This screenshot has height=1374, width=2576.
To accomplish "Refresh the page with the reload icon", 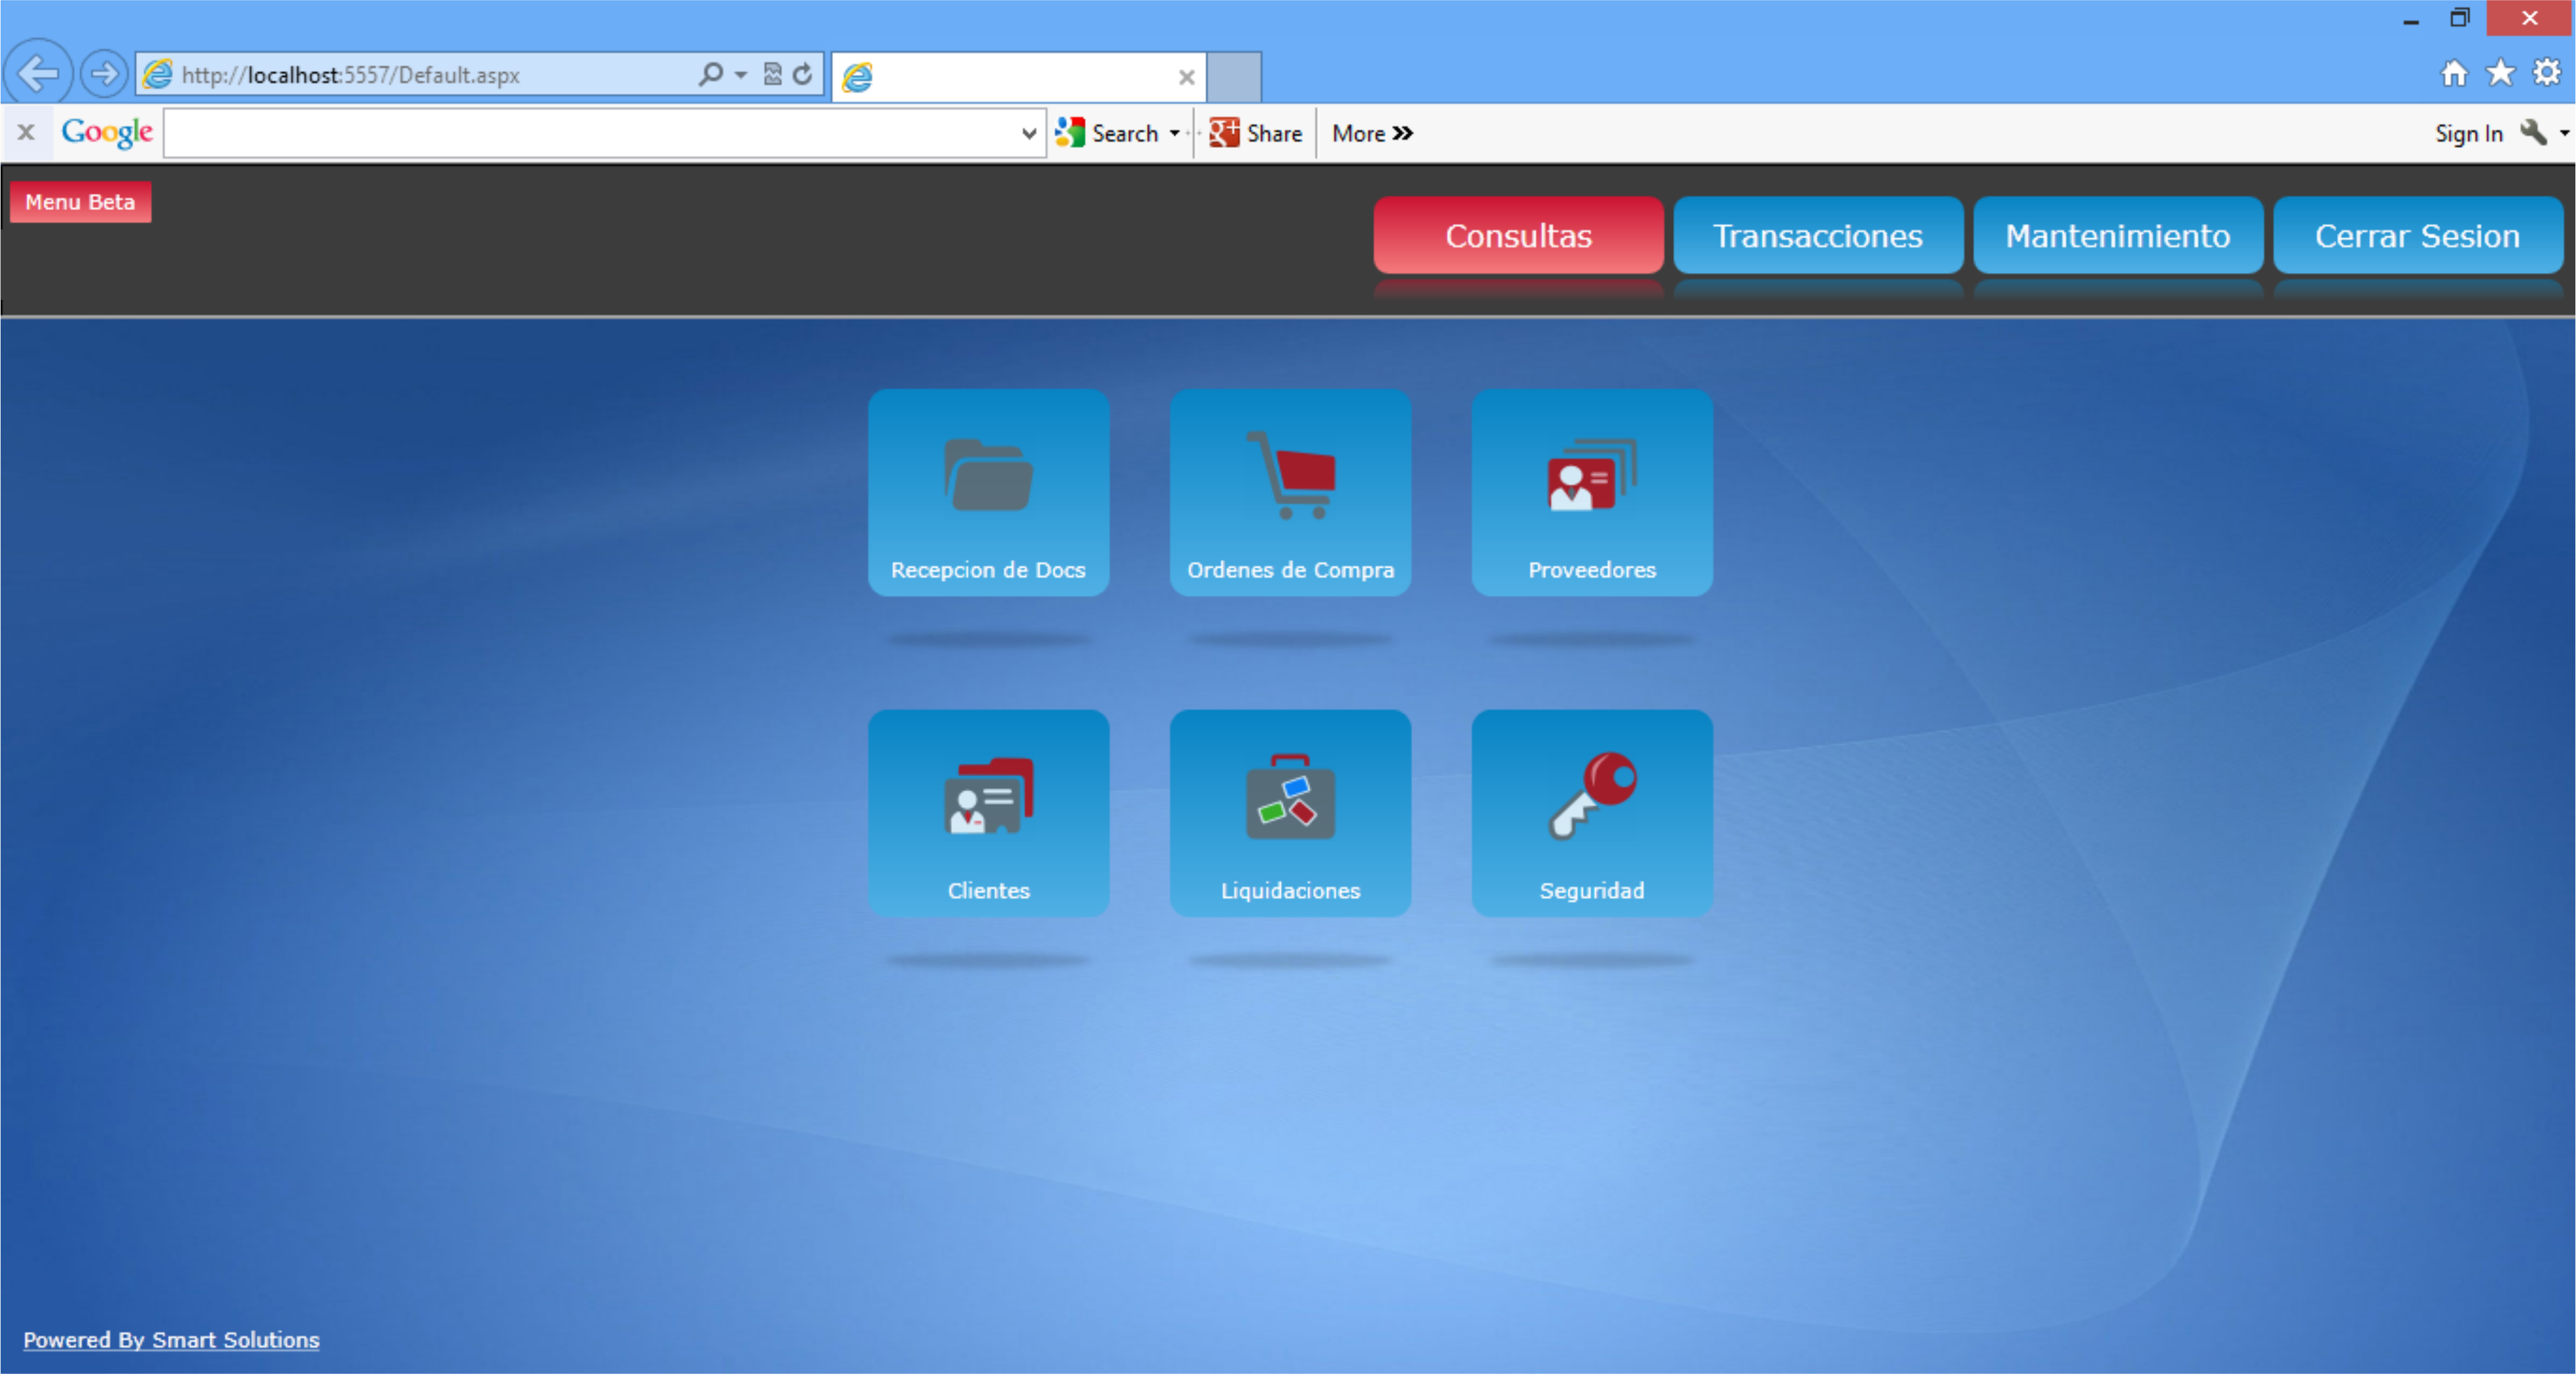I will [x=802, y=74].
